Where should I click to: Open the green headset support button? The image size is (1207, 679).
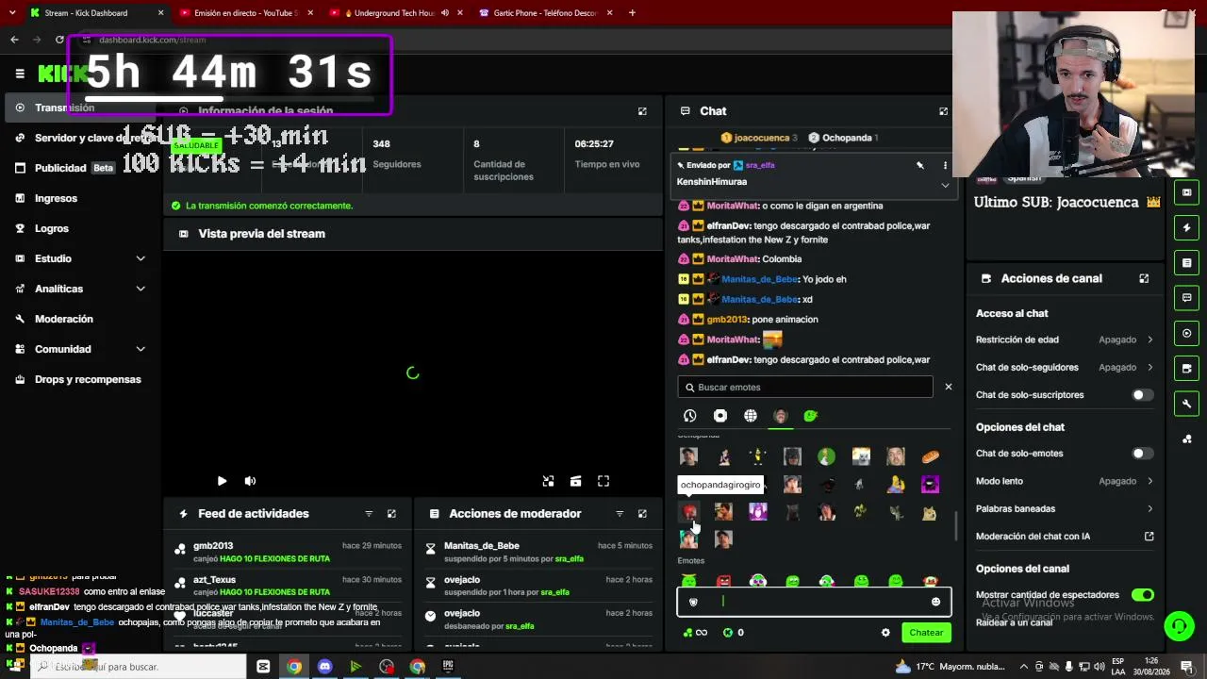[1179, 625]
